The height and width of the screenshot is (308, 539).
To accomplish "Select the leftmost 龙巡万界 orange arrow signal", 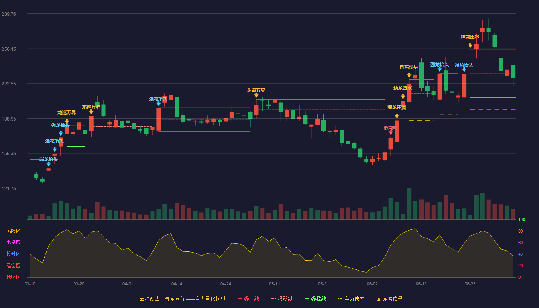I will [x=67, y=121].
